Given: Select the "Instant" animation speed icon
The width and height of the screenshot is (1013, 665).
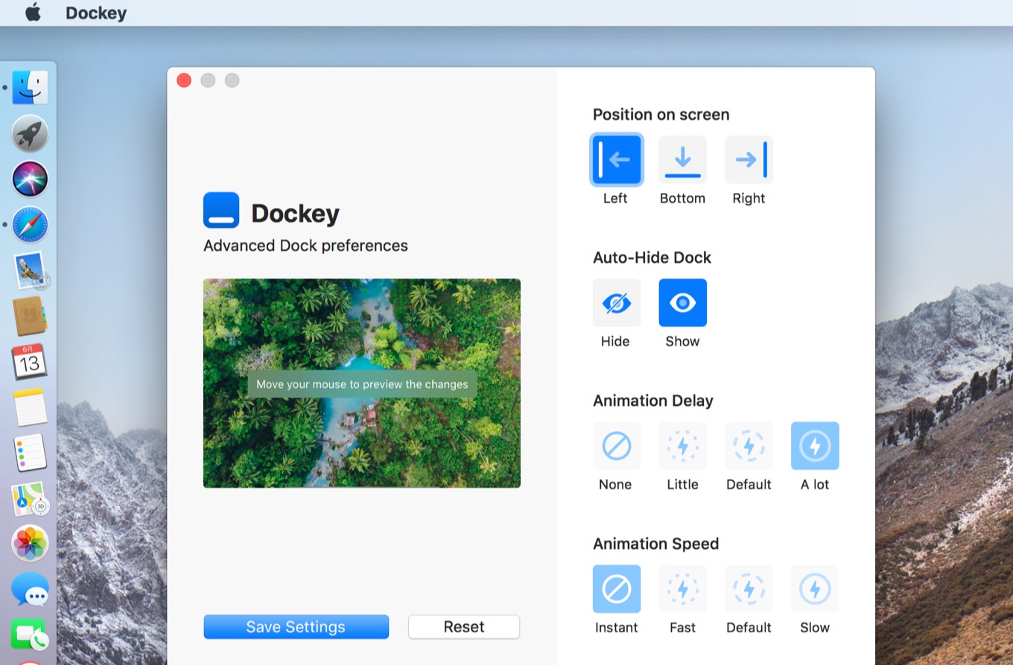Looking at the screenshot, I should tap(616, 588).
